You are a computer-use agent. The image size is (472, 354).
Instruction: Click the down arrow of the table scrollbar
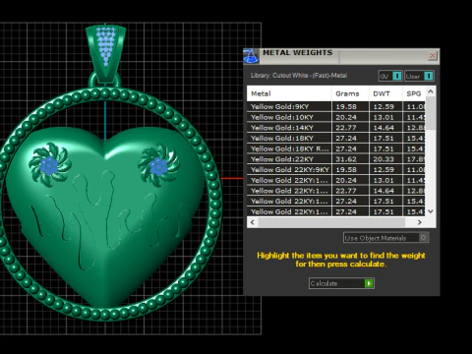click(431, 211)
